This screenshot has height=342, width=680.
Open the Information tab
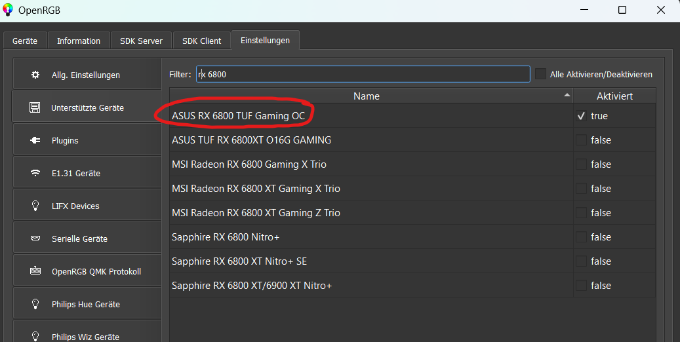click(x=79, y=41)
